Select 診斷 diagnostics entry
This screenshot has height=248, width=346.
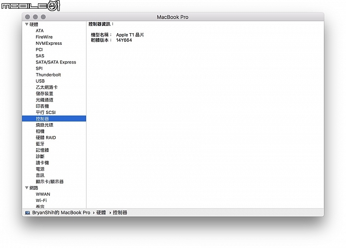pos(40,156)
